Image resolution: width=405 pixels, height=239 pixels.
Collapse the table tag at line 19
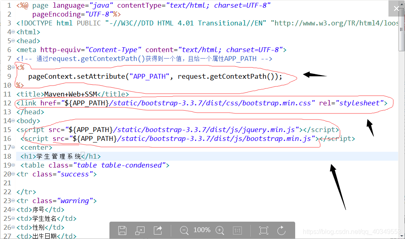13,165
